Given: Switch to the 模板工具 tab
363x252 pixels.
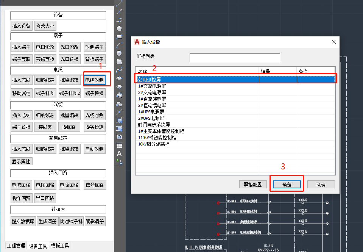Looking at the screenshot, I should click(60, 246).
